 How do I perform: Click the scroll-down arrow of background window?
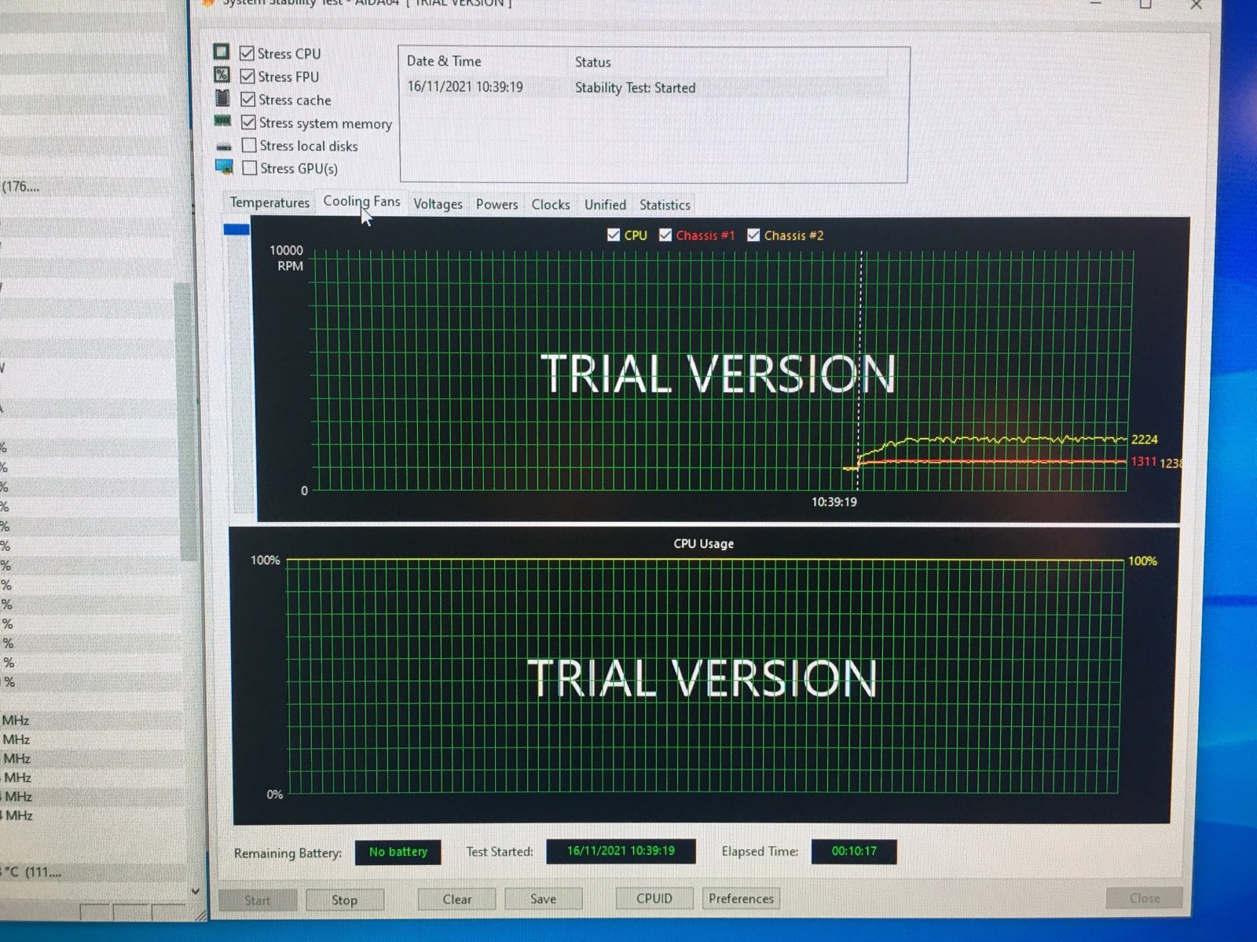(x=195, y=891)
